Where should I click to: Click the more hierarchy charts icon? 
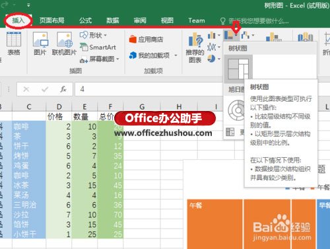tap(230, 132)
